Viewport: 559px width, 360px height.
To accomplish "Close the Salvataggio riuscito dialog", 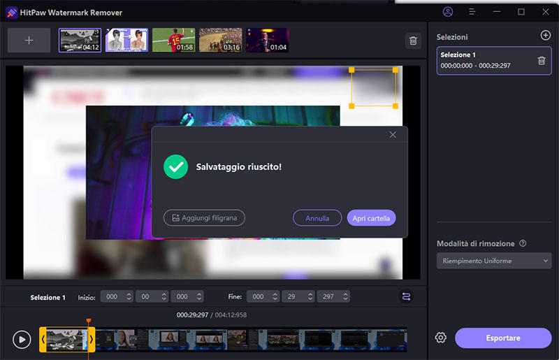I will [x=393, y=135].
